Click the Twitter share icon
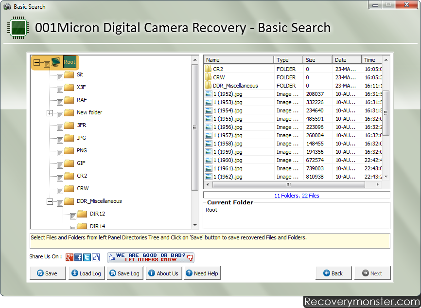This screenshot has width=421, height=308. point(87,257)
